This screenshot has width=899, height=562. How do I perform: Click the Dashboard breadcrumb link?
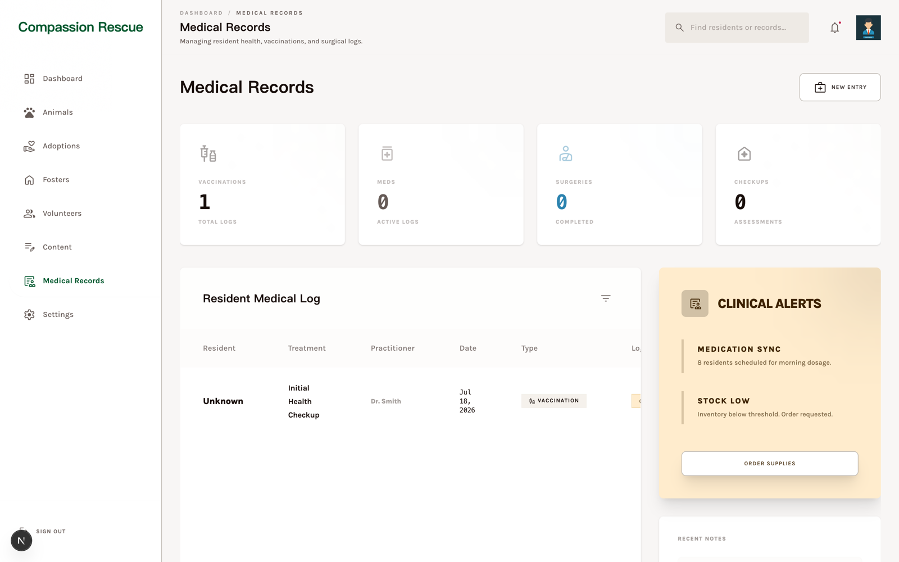pyautogui.click(x=201, y=13)
